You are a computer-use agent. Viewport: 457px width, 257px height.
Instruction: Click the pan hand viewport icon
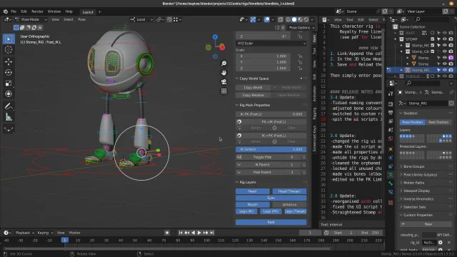coord(224,73)
